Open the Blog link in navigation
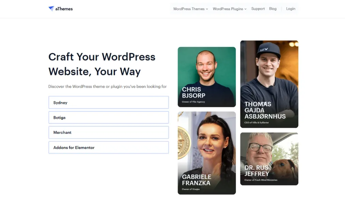This screenshot has width=345, height=207. pos(273,9)
